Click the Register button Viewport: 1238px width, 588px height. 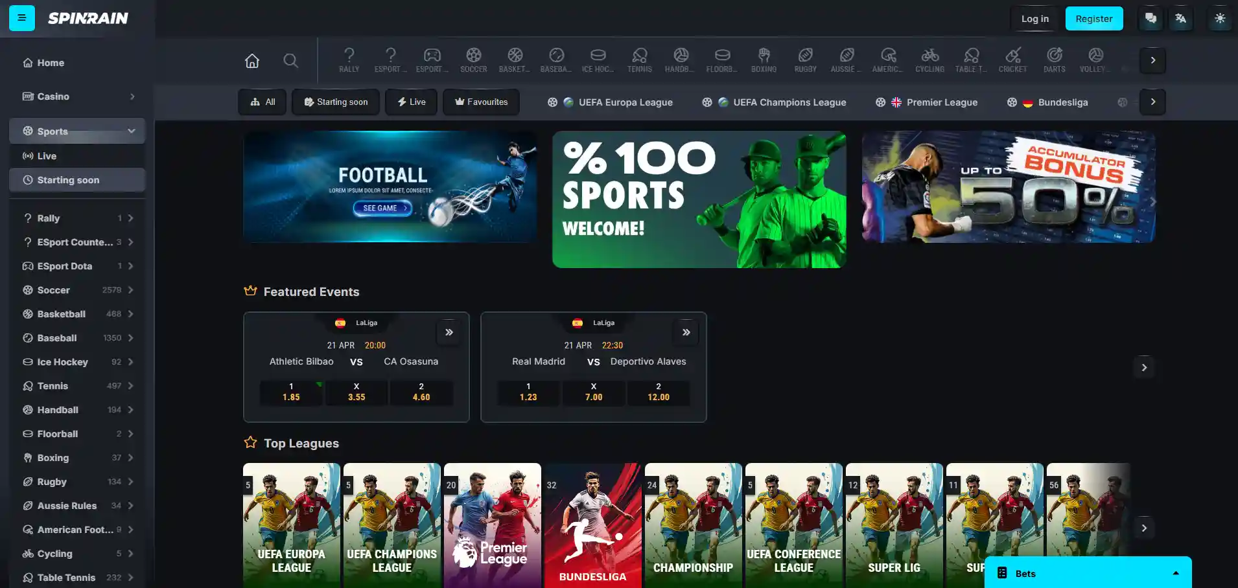tap(1094, 19)
